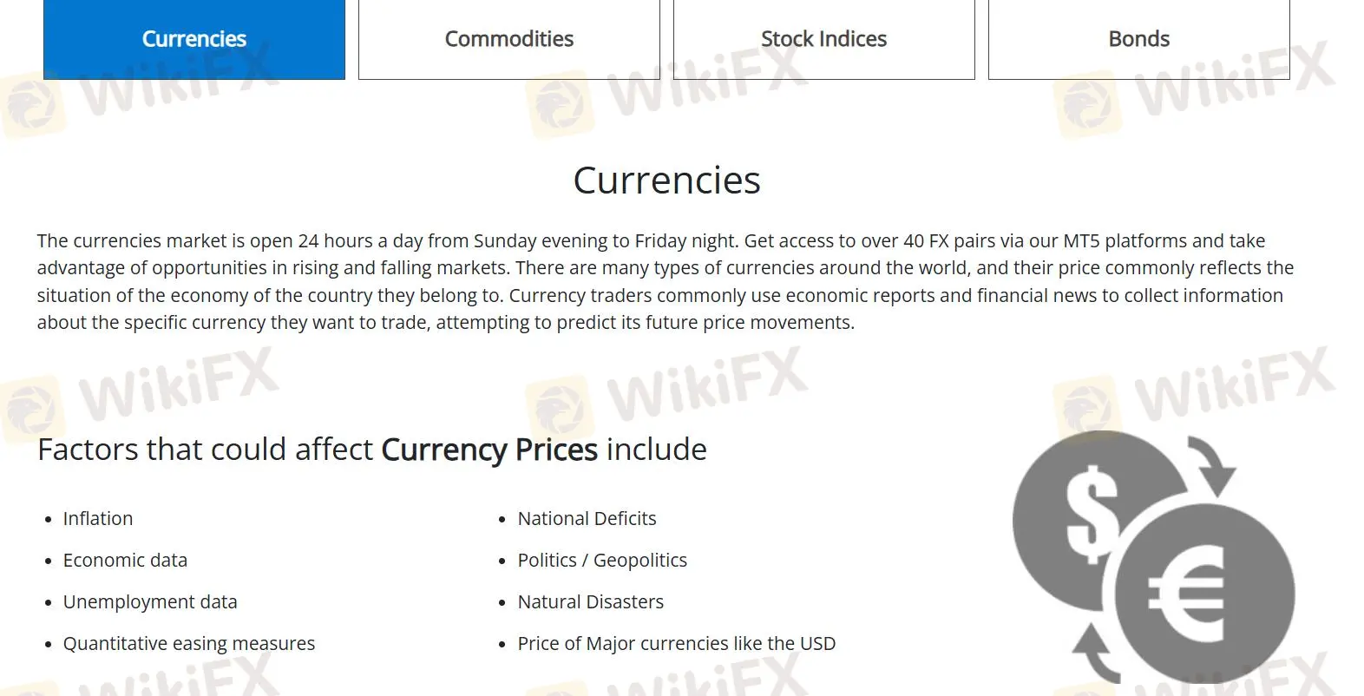
Task: Click the National Deficits list item
Action: tap(587, 519)
